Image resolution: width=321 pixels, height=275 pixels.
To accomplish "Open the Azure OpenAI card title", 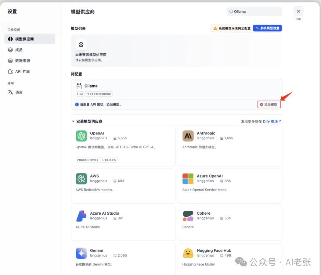I will point(210,176).
